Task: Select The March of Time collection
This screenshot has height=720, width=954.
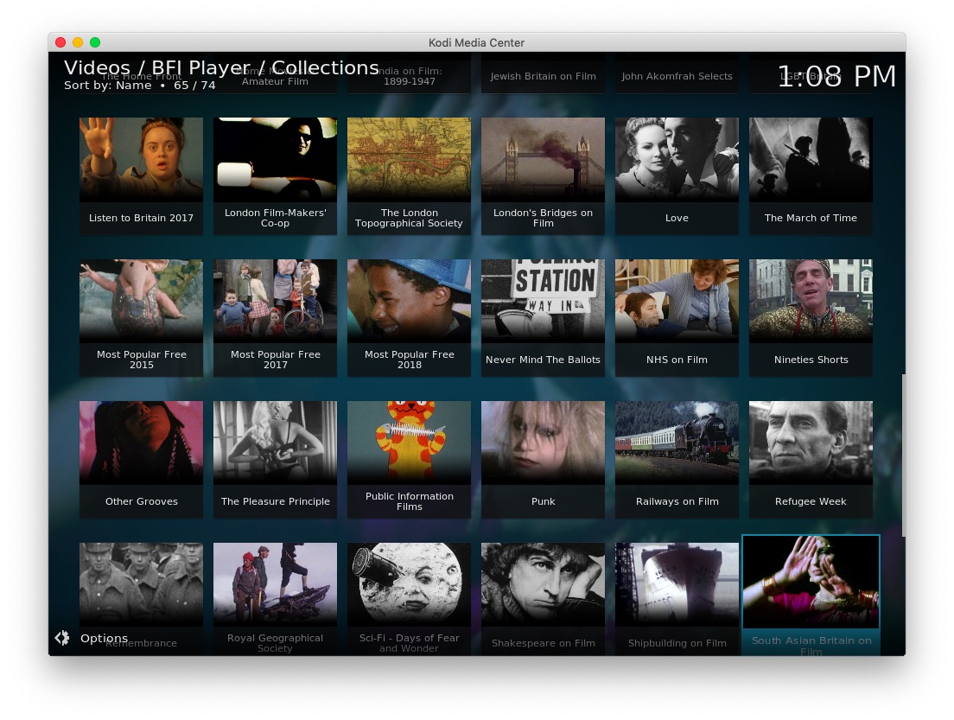Action: (x=811, y=175)
